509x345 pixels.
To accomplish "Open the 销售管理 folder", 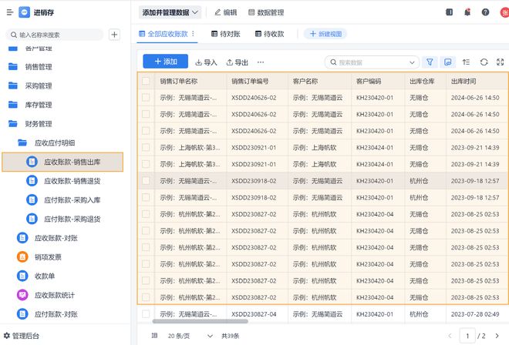I will (39, 67).
